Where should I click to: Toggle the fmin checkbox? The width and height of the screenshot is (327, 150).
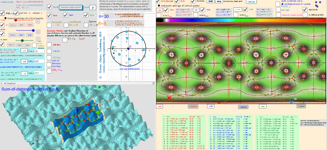[x=66, y=15]
